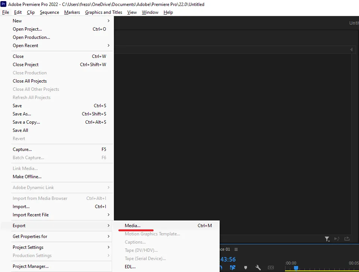Open the Window menu
The image size is (359, 272).
coord(150,12)
